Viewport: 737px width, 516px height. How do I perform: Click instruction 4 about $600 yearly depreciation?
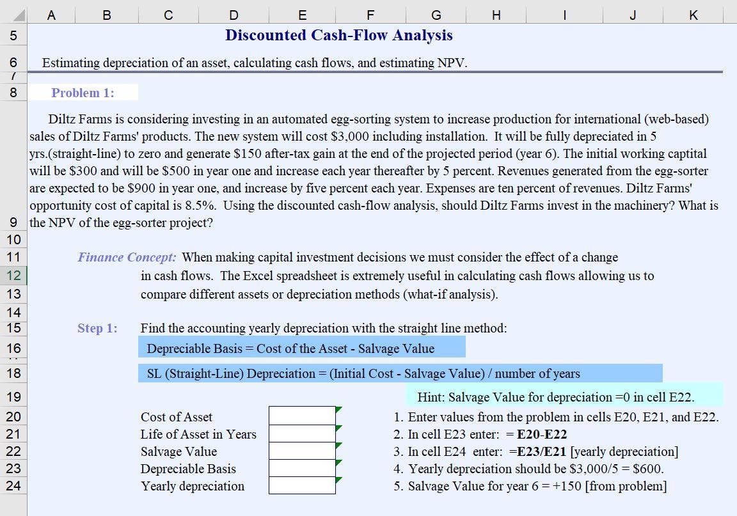(529, 469)
